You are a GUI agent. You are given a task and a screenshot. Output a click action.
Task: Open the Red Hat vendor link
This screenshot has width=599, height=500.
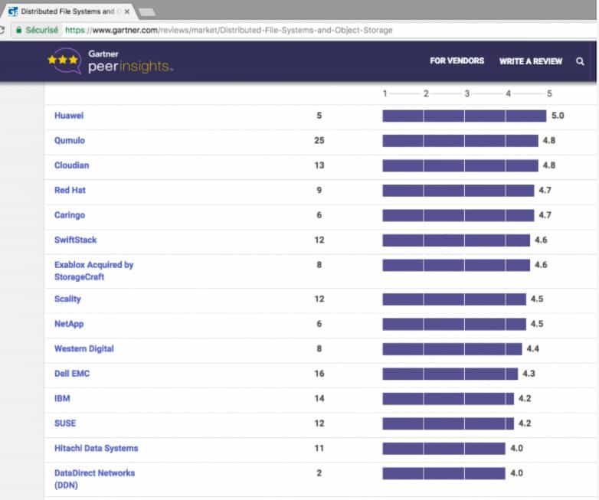coord(70,190)
